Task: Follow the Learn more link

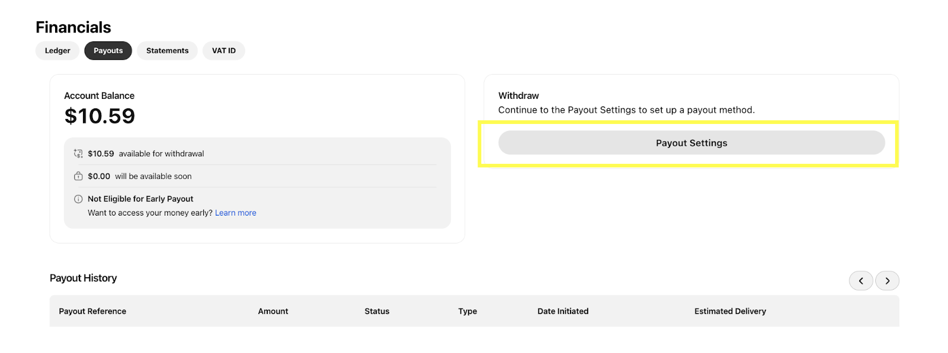Action: (x=236, y=213)
